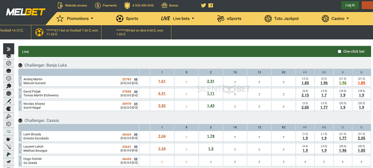The image size is (373, 168).
Task: Select ice hockey puck in the sidebar
Action: click(8, 71)
